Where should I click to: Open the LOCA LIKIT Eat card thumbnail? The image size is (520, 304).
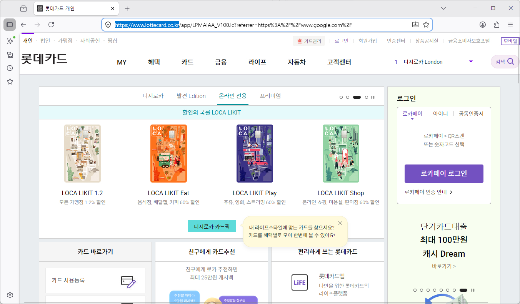tap(168, 153)
